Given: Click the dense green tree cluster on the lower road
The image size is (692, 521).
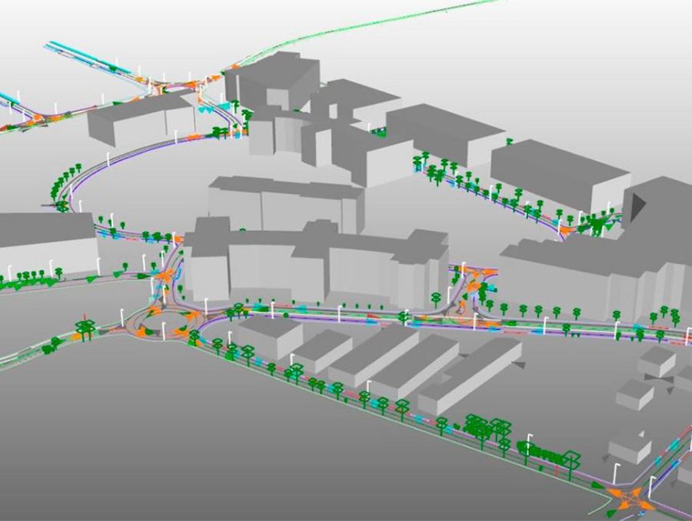Looking at the screenshot, I should pyautogui.click(x=486, y=430).
